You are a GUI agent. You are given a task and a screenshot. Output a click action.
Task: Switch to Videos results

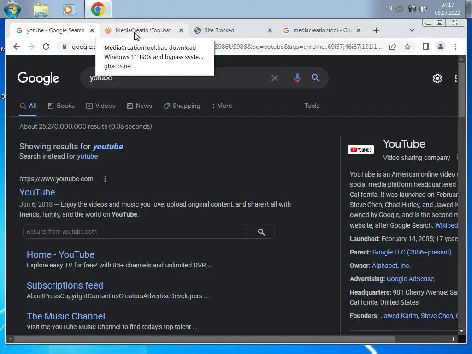tap(100, 106)
